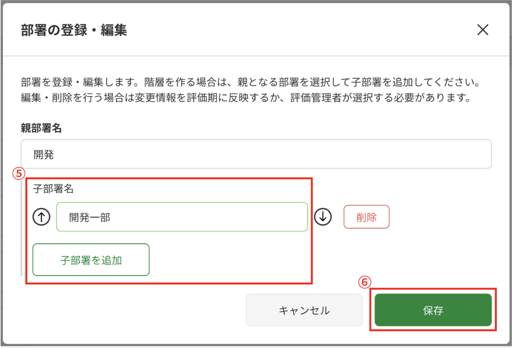Move 開発一部 down with the down-arrow icon
The height and width of the screenshot is (348, 512).
pos(323,217)
